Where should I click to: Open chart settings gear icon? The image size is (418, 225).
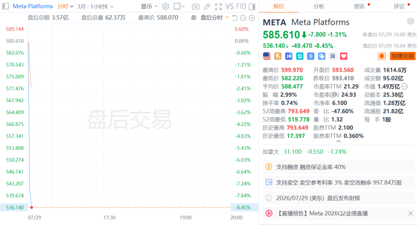[165, 6]
